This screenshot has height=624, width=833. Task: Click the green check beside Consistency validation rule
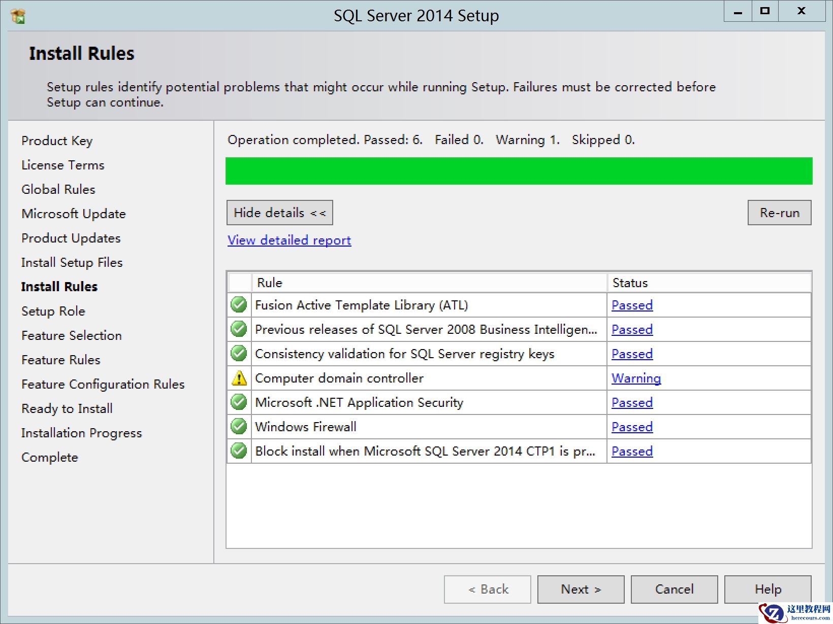239,353
